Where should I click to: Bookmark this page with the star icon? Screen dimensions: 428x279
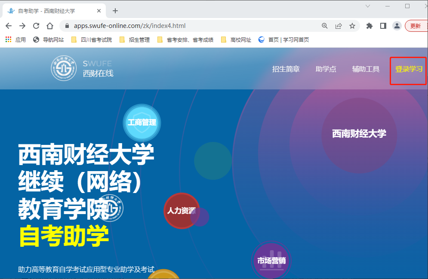(x=352, y=26)
